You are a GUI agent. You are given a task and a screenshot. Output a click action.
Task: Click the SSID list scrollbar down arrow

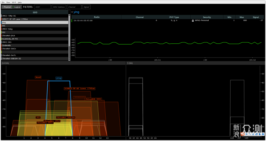(x=69, y=60)
